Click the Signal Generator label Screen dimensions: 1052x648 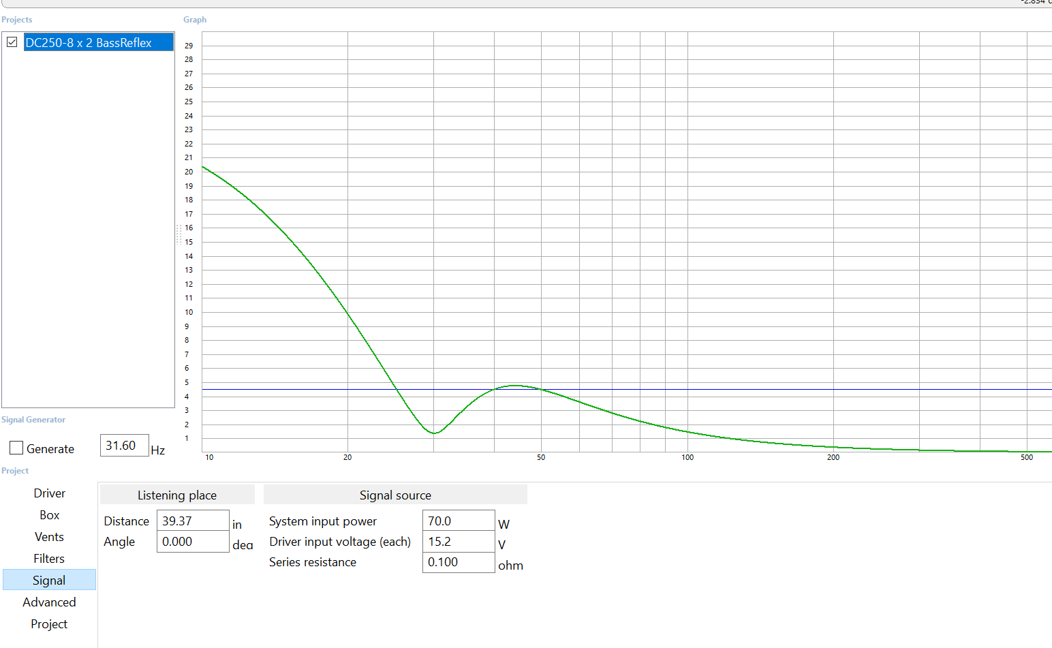pyautogui.click(x=33, y=420)
